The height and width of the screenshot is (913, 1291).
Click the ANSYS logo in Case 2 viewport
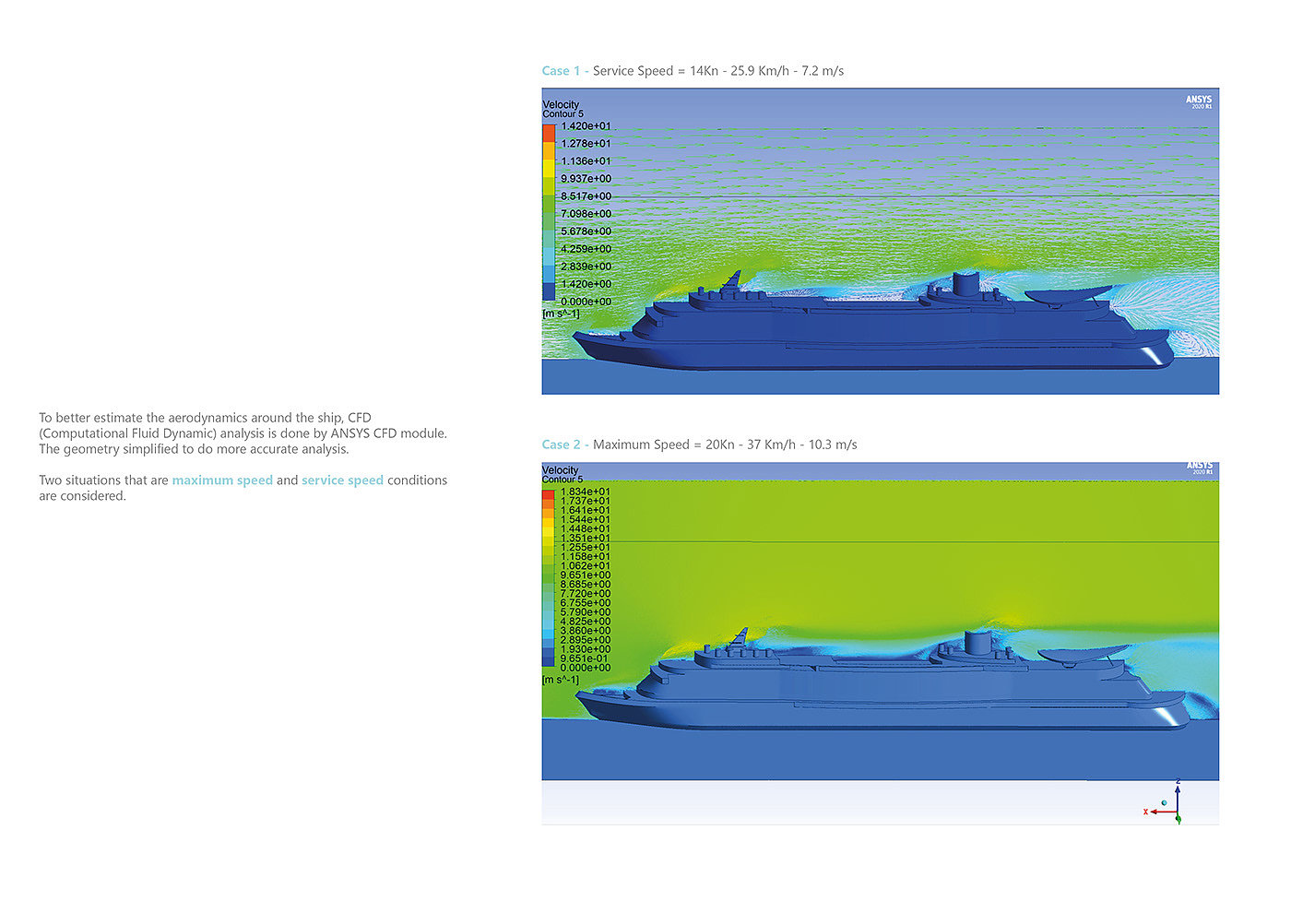click(x=1199, y=468)
